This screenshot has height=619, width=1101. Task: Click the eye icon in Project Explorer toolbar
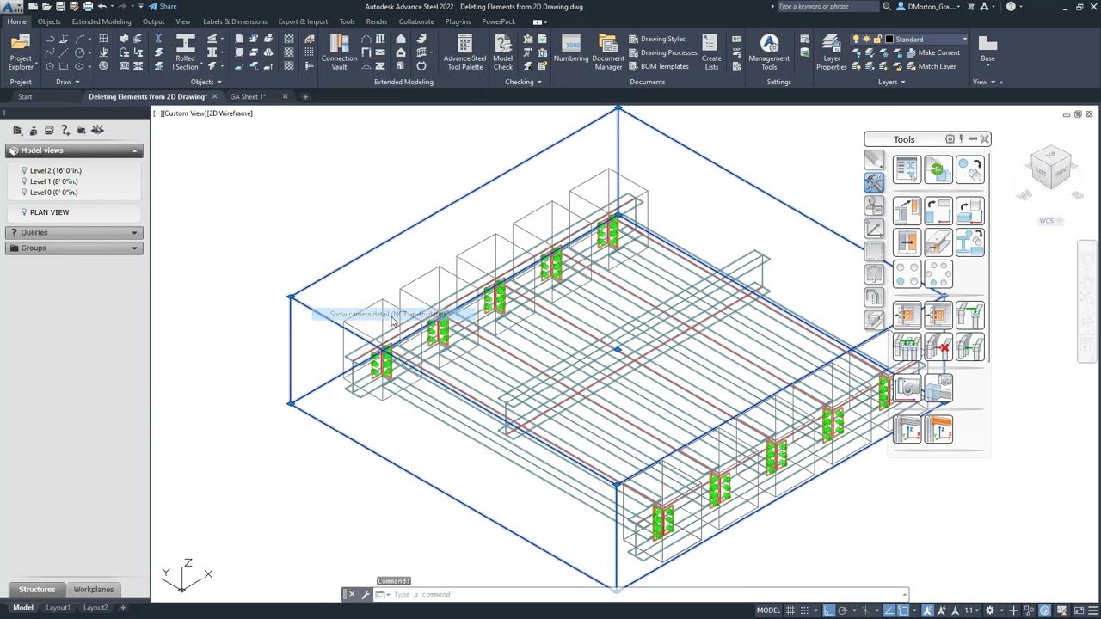tap(97, 130)
